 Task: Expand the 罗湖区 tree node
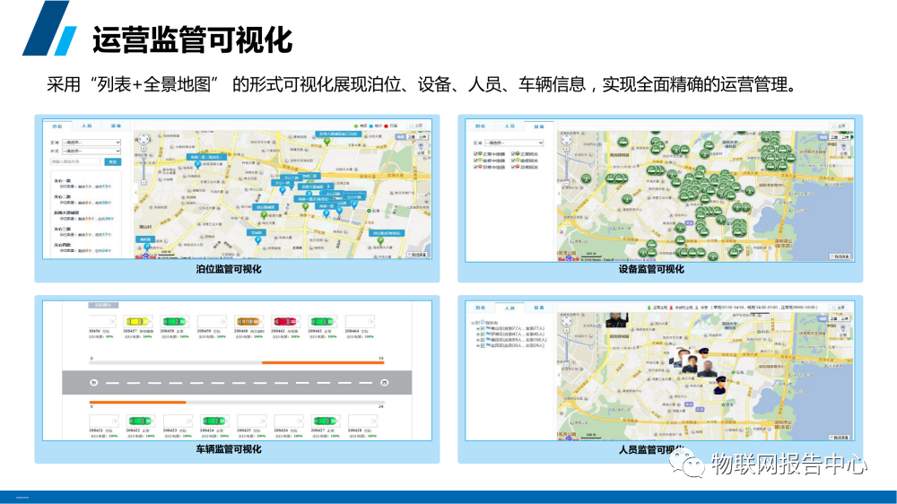point(478,335)
